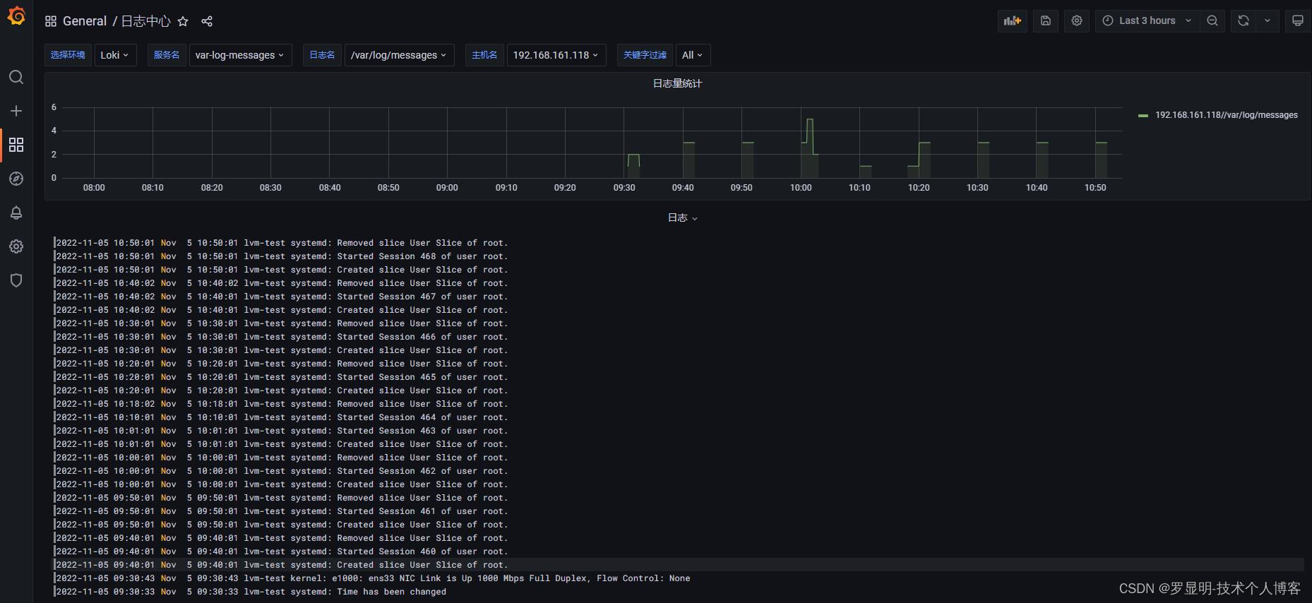Click the 10:00 graph spike bar
This screenshot has height=603, width=1312.
[809, 148]
